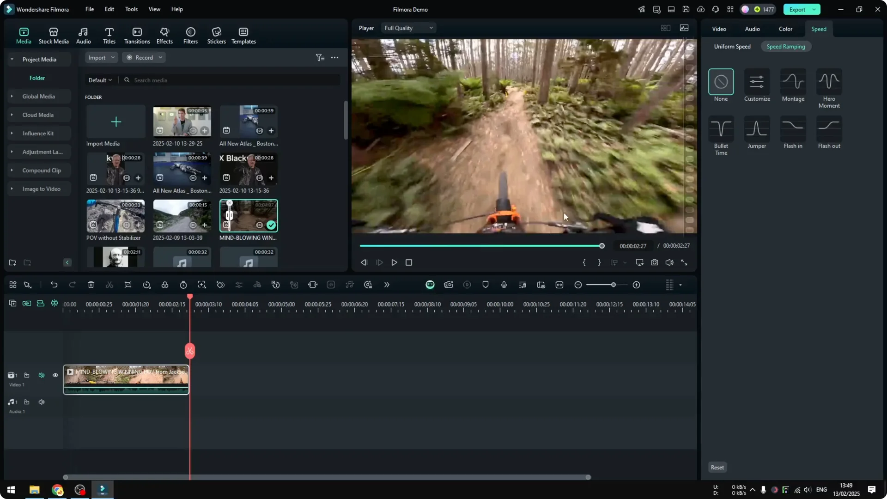887x499 pixels.
Task: Click the Stickers panel icon
Action: tap(216, 35)
